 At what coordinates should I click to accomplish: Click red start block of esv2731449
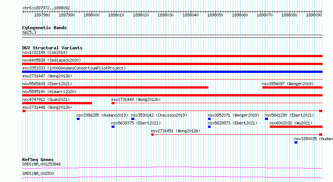tap(113, 103)
